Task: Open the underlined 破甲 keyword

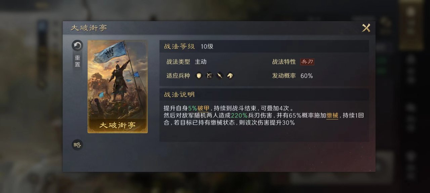Action: [x=203, y=109]
